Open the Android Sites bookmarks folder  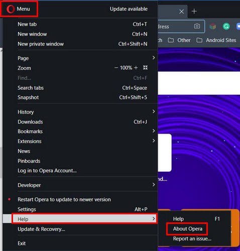[x=216, y=40]
